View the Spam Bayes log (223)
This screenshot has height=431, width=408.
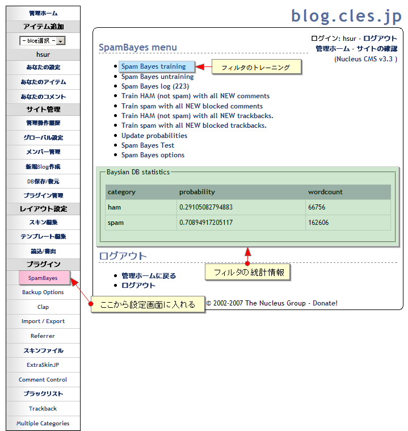(x=155, y=86)
